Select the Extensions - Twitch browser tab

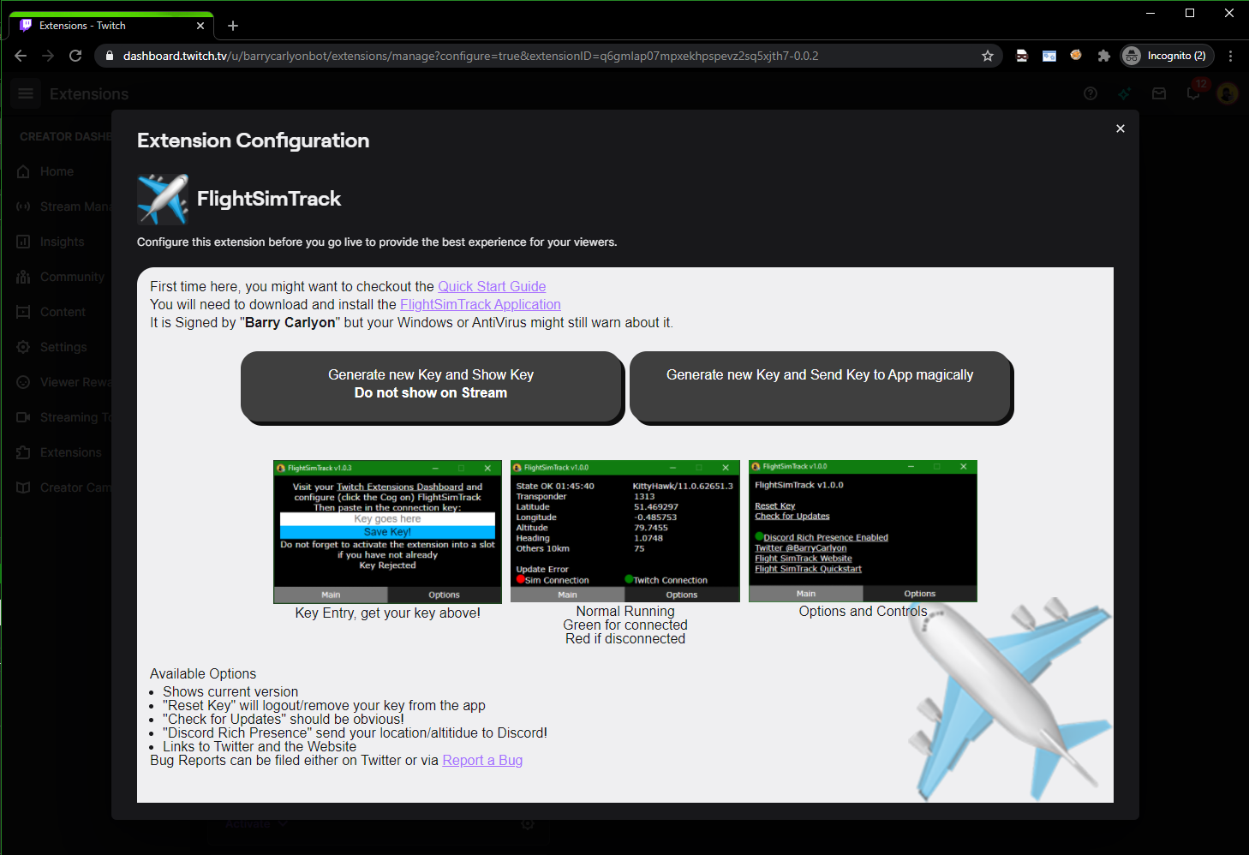click(x=111, y=26)
